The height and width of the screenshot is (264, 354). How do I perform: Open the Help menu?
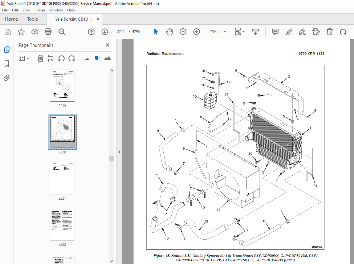click(71, 10)
